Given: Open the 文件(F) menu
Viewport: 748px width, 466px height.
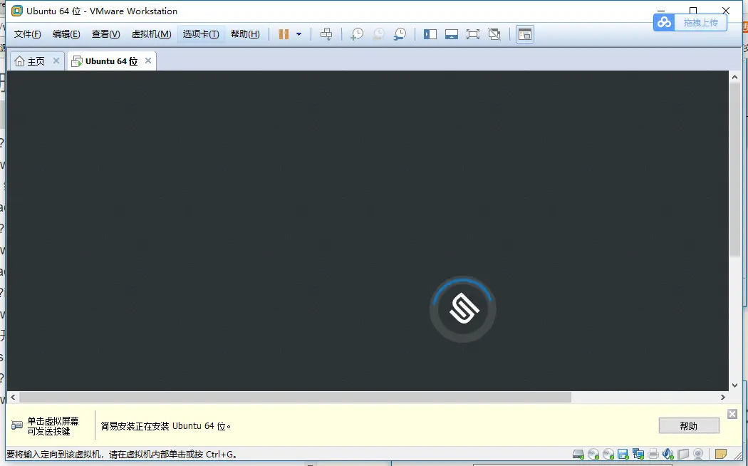Looking at the screenshot, I should coord(27,34).
